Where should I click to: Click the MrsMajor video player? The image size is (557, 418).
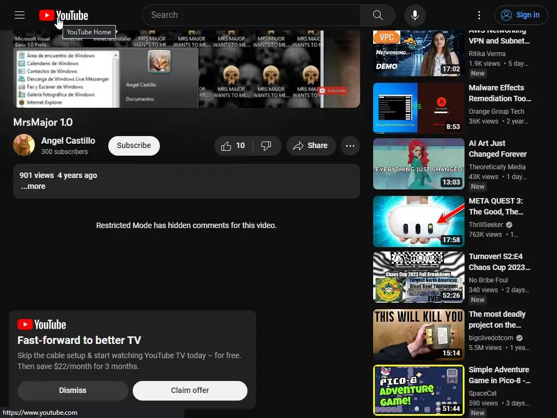pos(187,69)
